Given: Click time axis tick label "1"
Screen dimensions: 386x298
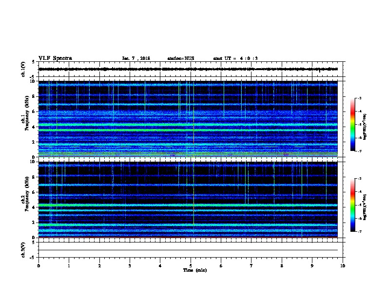Looking at the screenshot, I should (x=69, y=266).
